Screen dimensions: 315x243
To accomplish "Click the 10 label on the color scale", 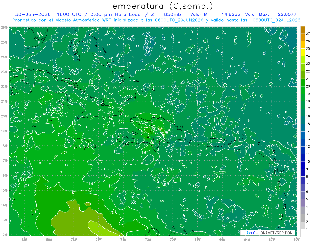I will (308, 161).
